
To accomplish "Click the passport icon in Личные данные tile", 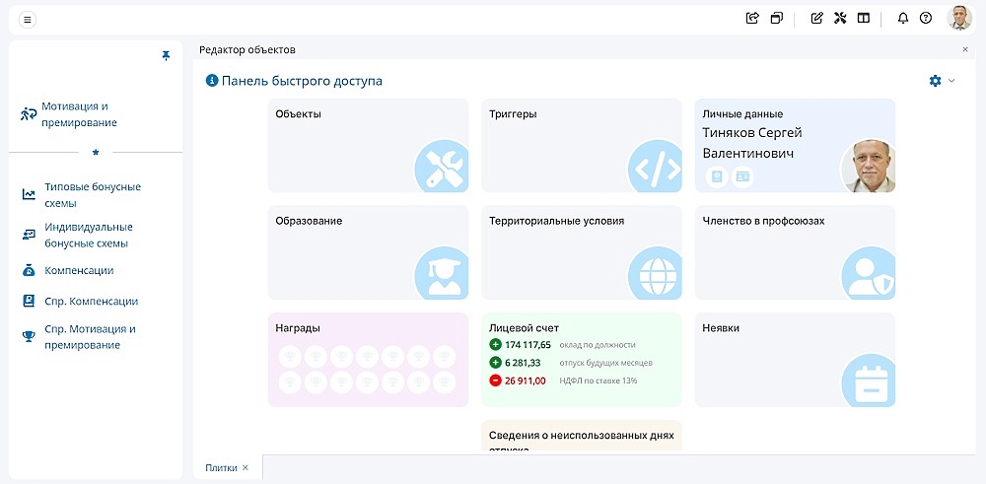I will pos(718,176).
